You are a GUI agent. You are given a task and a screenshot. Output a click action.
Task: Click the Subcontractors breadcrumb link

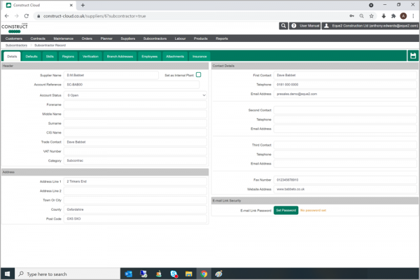coord(16,45)
